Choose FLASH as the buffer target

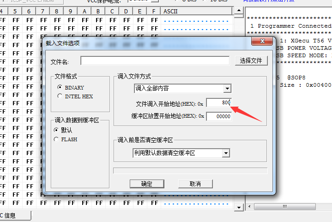tap(56, 139)
